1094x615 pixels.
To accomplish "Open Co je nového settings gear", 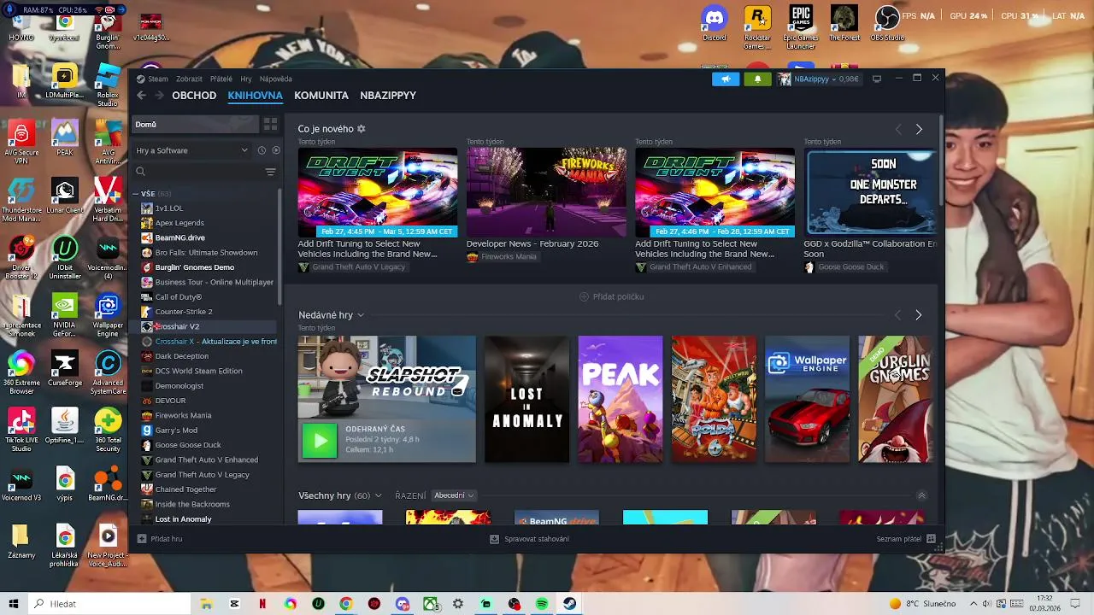I will (x=362, y=129).
